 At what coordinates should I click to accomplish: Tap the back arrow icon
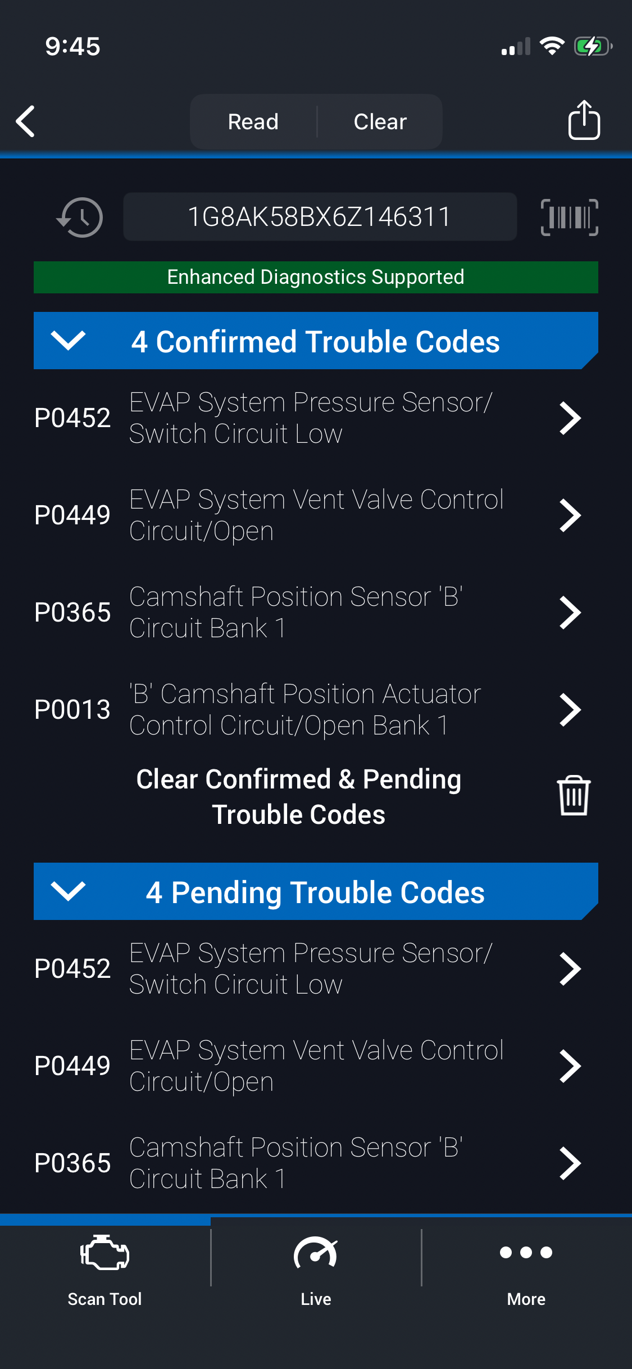pos(26,121)
